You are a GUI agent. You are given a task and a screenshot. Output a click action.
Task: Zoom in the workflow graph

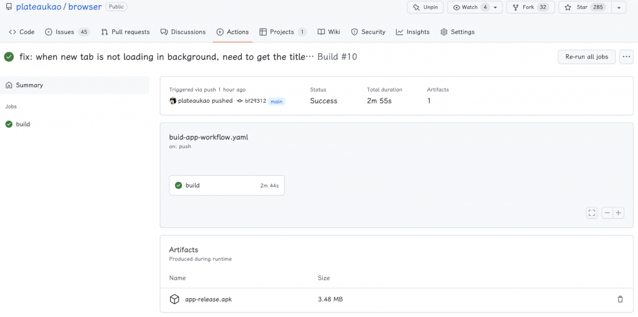click(619, 213)
